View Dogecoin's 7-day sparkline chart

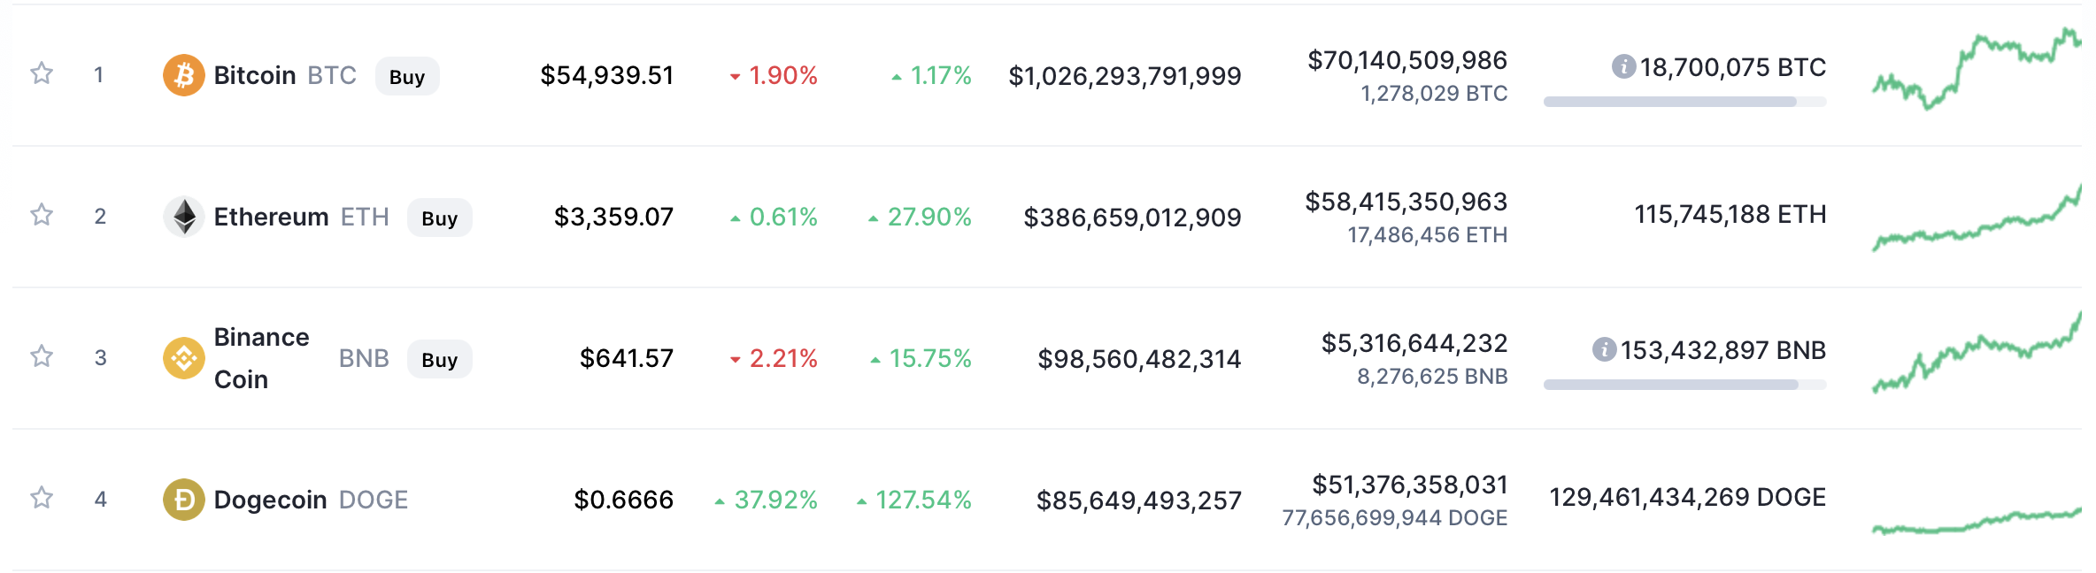click(x=1976, y=522)
